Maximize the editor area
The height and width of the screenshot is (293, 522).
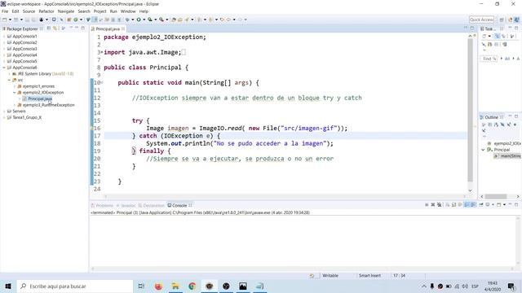pos(472,28)
